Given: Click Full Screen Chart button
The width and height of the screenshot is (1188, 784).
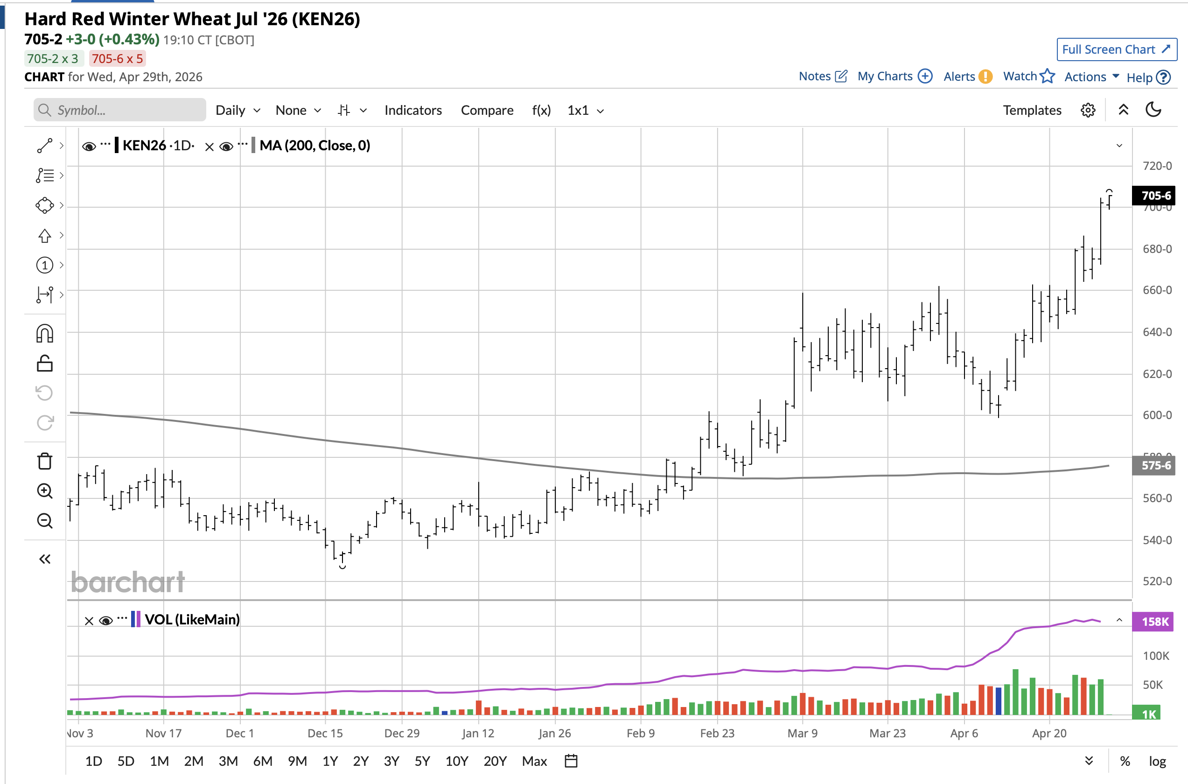Looking at the screenshot, I should coord(1116,49).
